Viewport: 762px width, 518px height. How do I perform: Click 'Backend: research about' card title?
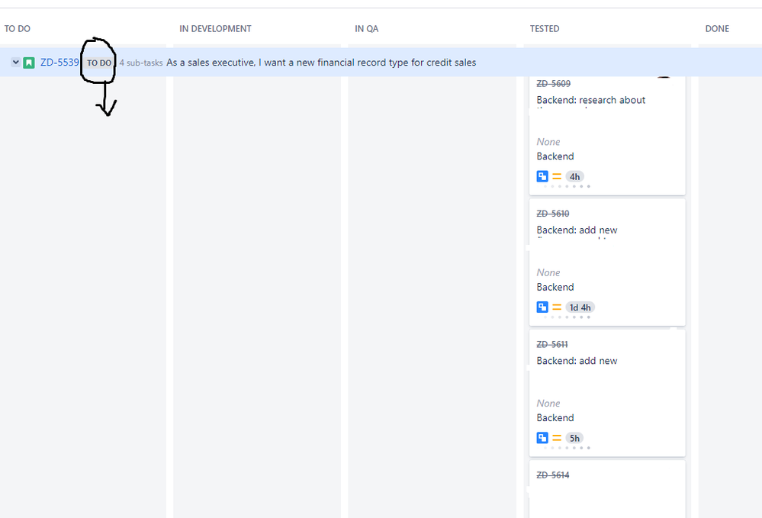point(591,100)
